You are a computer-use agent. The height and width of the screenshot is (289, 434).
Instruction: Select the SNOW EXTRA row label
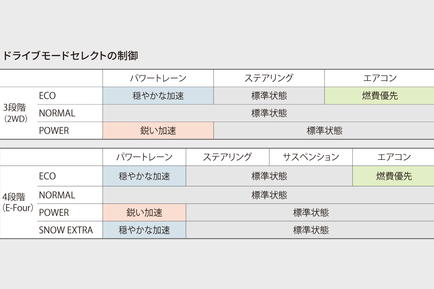[66, 230]
